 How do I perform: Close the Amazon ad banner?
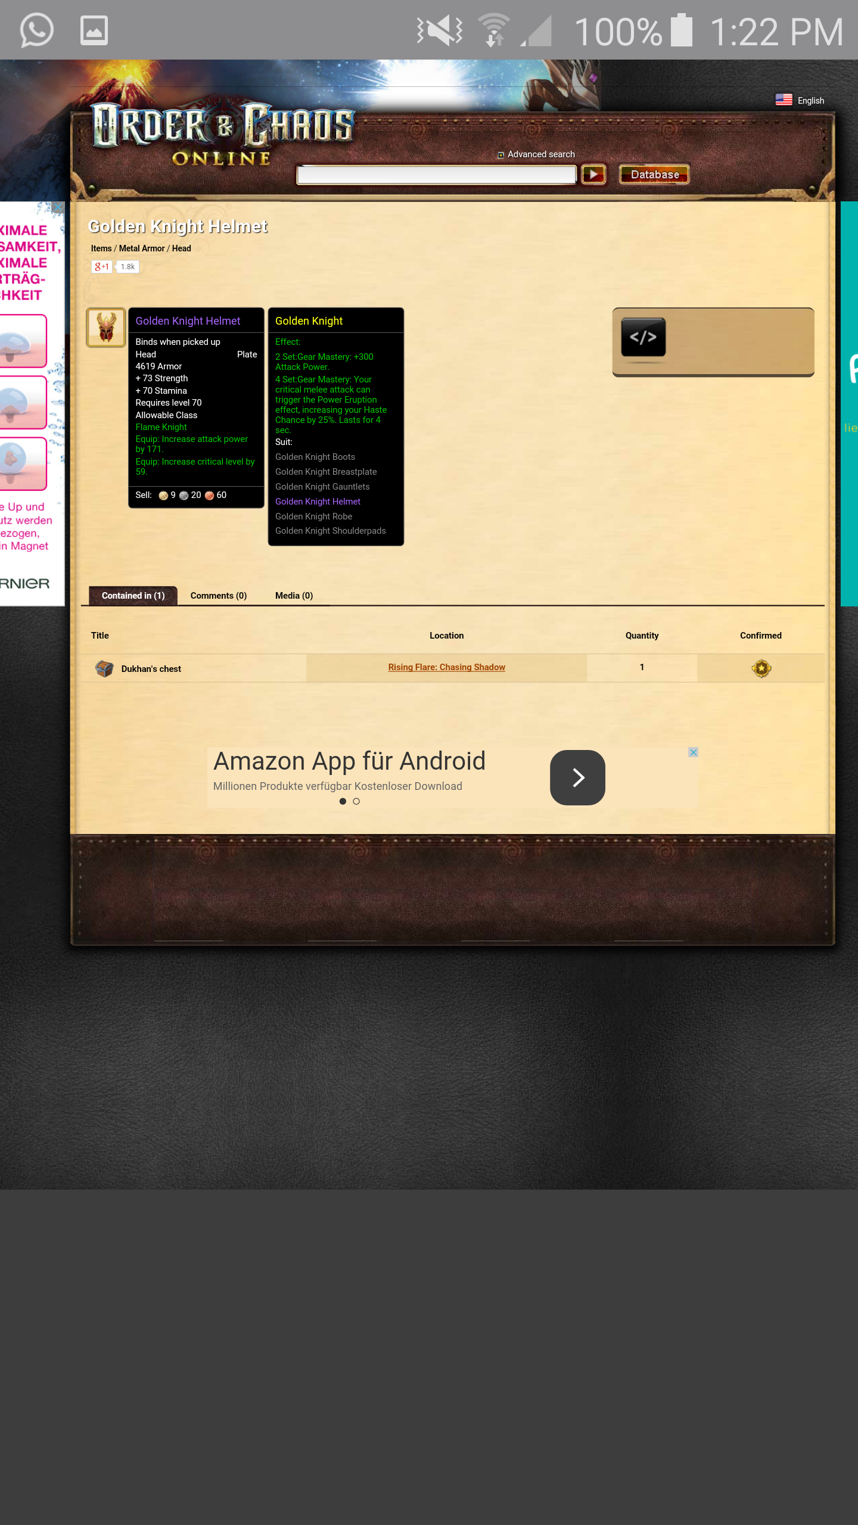click(x=693, y=752)
